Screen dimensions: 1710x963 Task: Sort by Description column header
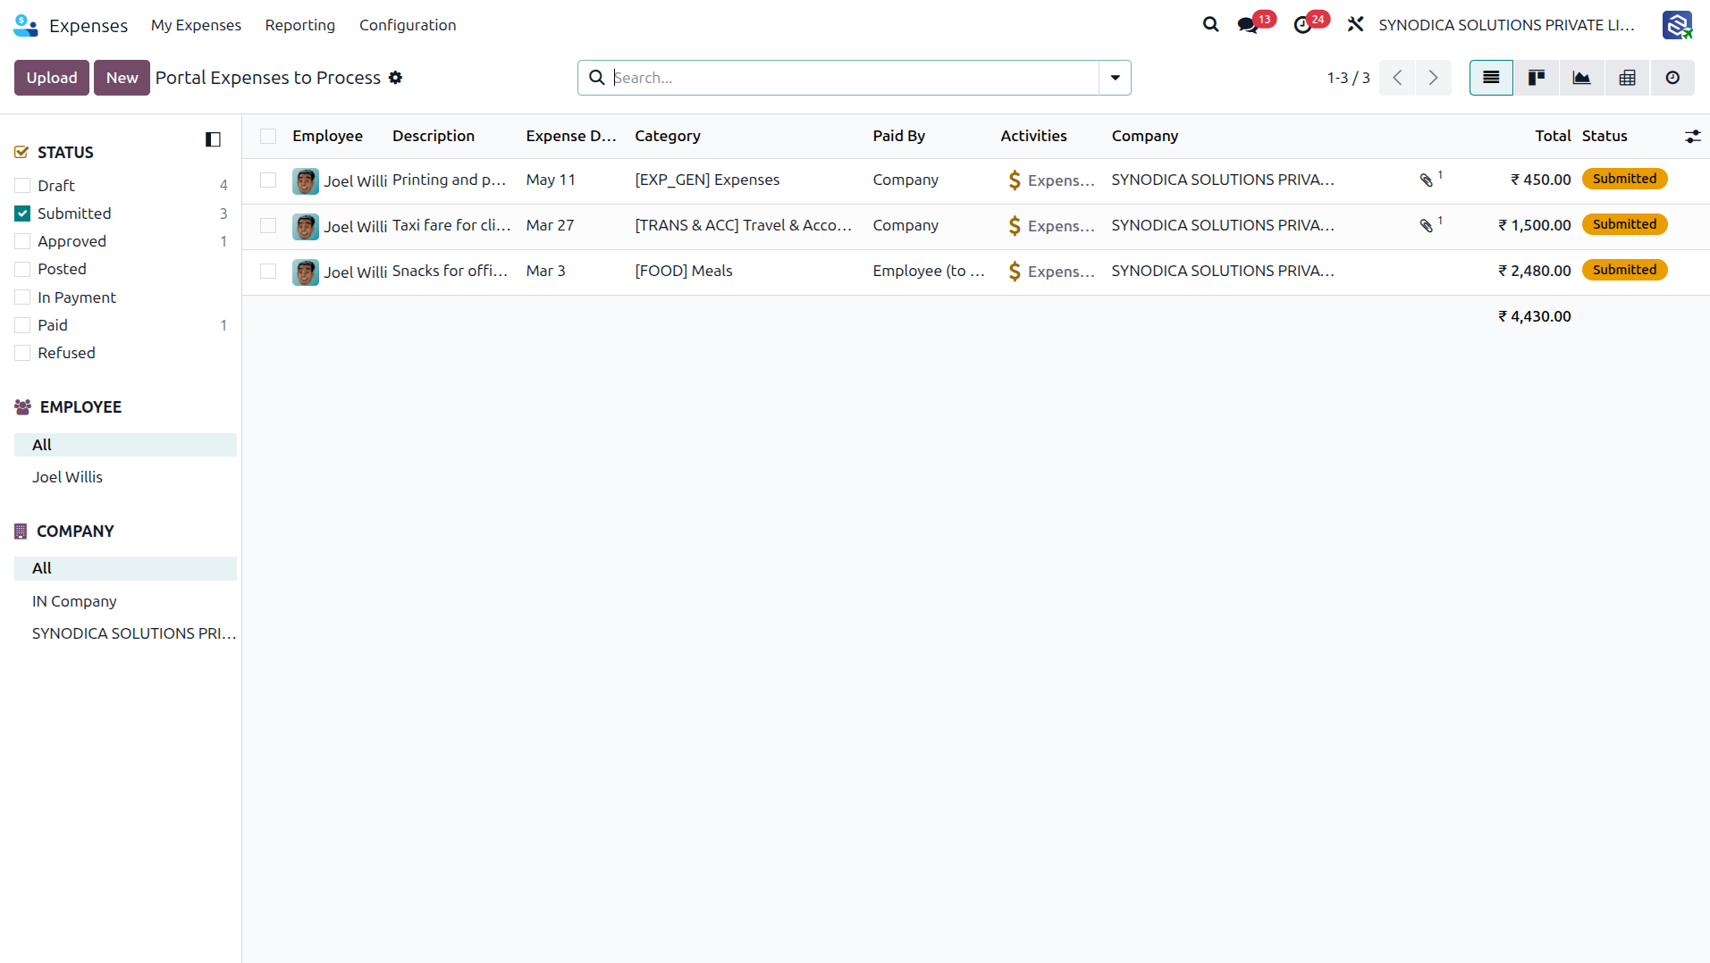[434, 136]
